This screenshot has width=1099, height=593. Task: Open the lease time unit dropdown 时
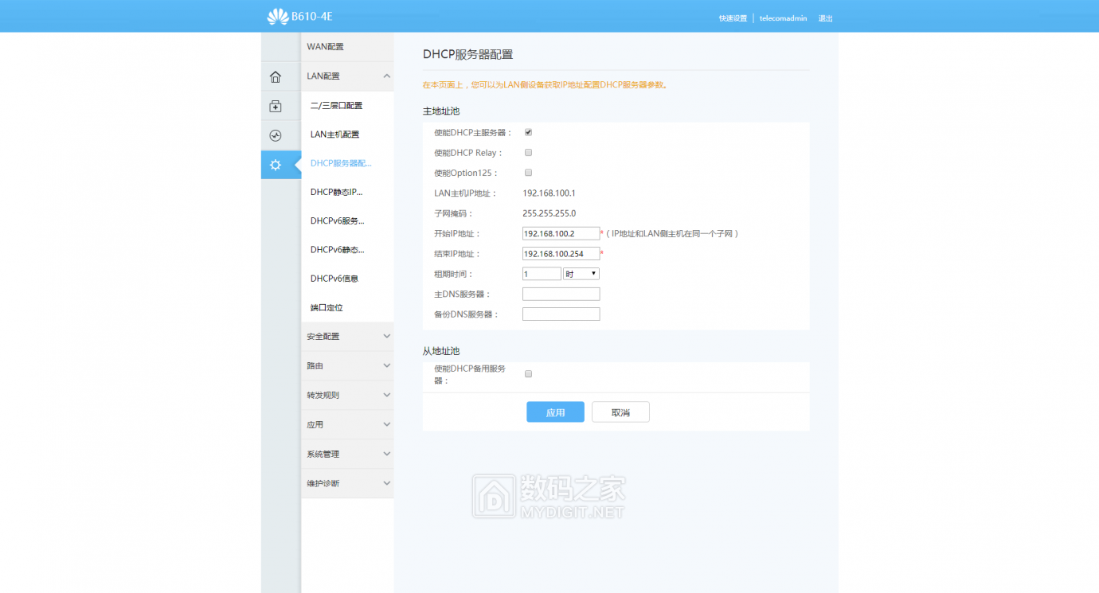point(581,274)
